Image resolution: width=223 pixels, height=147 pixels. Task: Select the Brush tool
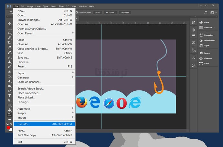click(9, 57)
